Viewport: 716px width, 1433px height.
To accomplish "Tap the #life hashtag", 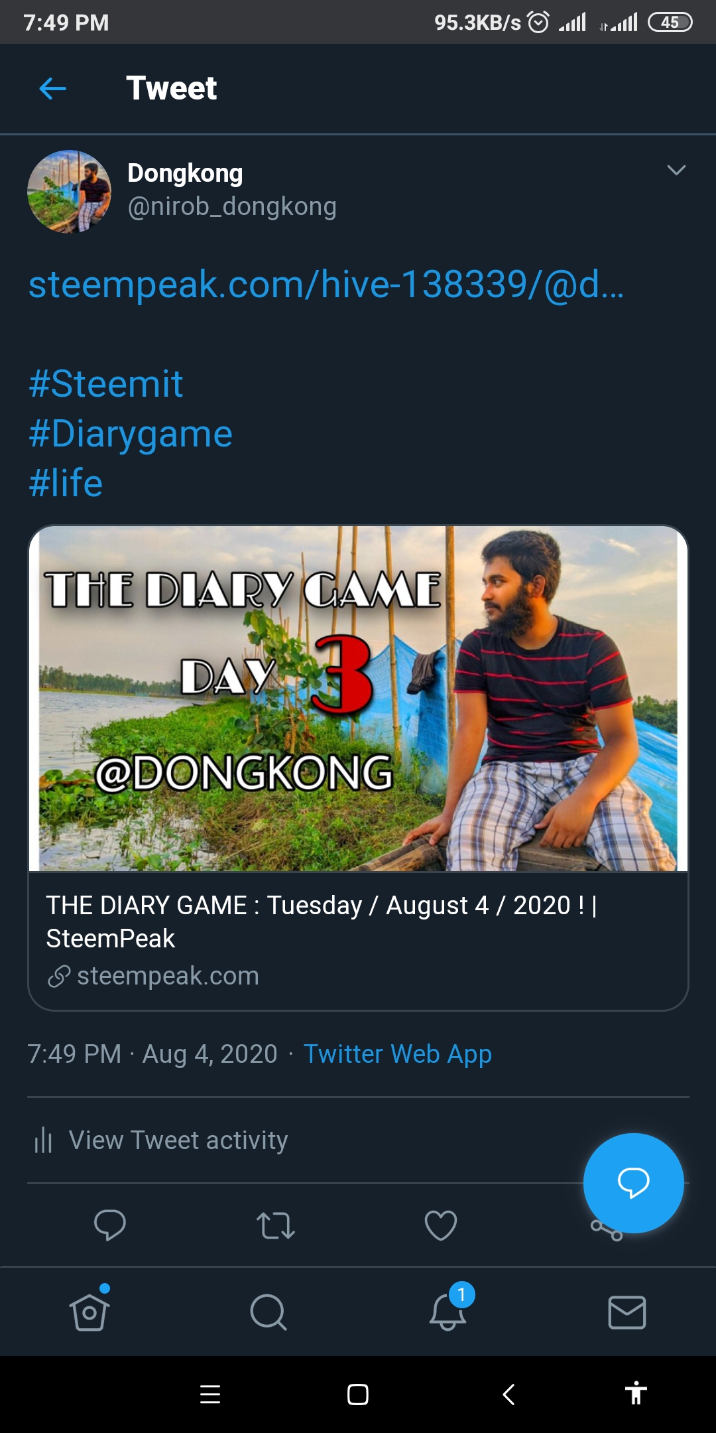I will [66, 483].
